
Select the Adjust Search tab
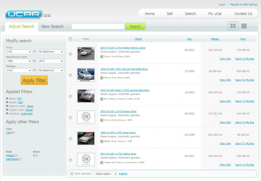pos(22,26)
